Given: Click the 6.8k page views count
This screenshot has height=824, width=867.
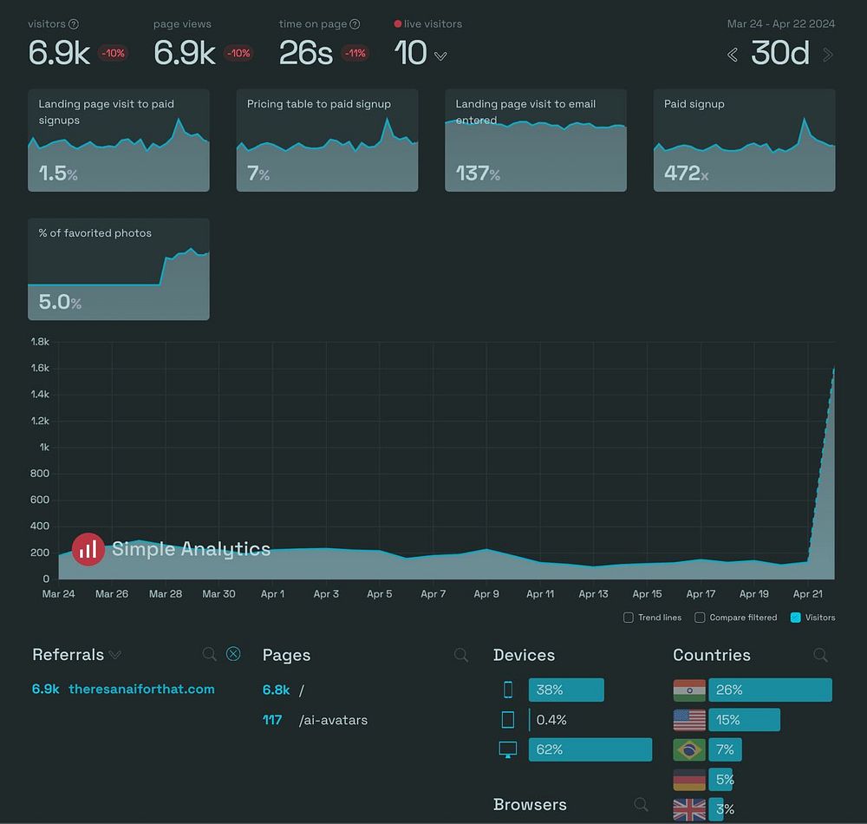Looking at the screenshot, I should [276, 690].
